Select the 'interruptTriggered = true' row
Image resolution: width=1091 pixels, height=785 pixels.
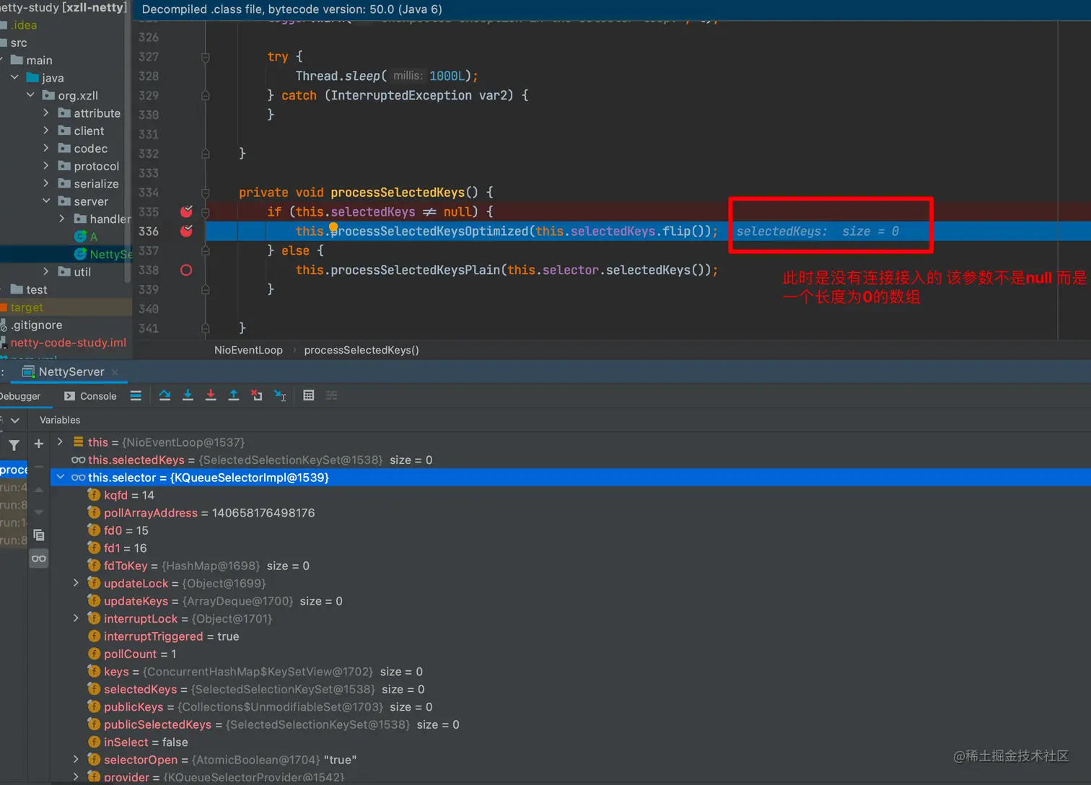[x=570, y=636]
